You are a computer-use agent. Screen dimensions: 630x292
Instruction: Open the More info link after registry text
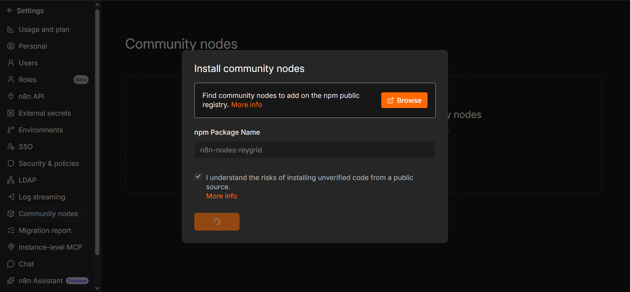tap(247, 105)
